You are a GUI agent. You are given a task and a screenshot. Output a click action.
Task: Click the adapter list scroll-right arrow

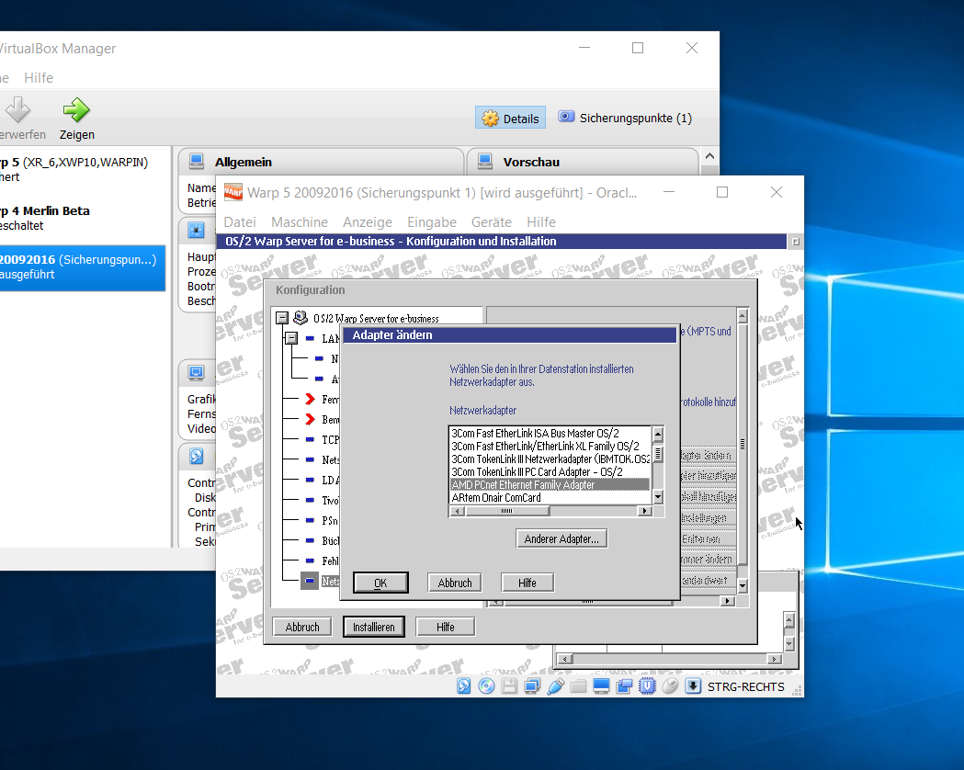[645, 511]
